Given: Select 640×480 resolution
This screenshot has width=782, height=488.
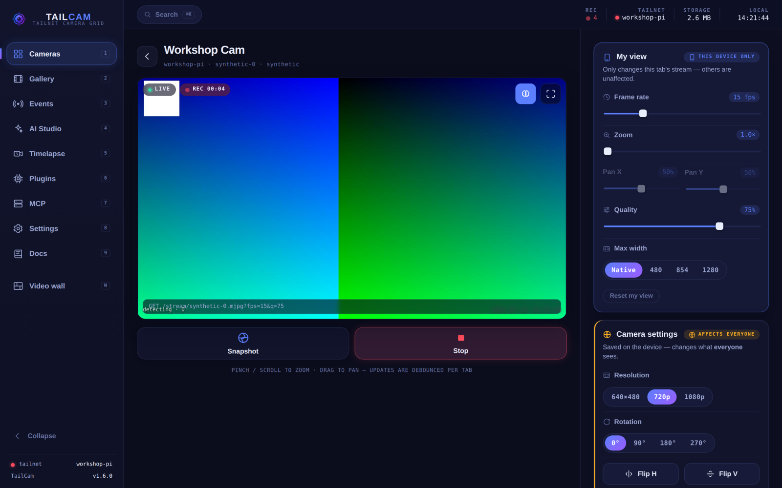Looking at the screenshot, I should point(626,397).
